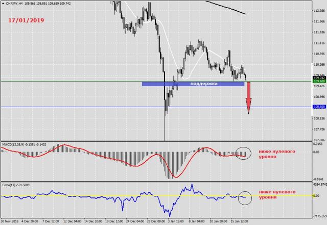Click the 109.600 green price level label
Viewport: 327px width, 225px height.
pos(319,81)
